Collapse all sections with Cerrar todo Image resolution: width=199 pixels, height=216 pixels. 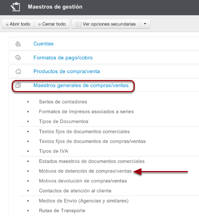52,24
